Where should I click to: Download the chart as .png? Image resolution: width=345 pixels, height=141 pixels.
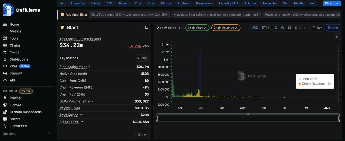[x=333, y=28]
